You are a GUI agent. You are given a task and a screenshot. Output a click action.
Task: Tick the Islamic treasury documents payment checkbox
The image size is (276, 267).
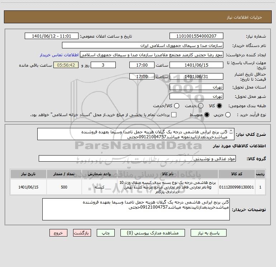coord(174,115)
